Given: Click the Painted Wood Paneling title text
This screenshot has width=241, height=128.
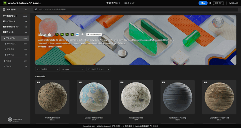Looking at the screenshot, I should (x=177, y=118).
